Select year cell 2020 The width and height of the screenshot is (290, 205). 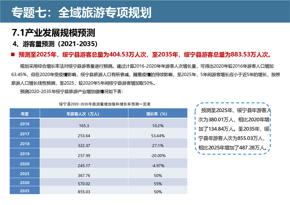pyautogui.click(x=25, y=163)
